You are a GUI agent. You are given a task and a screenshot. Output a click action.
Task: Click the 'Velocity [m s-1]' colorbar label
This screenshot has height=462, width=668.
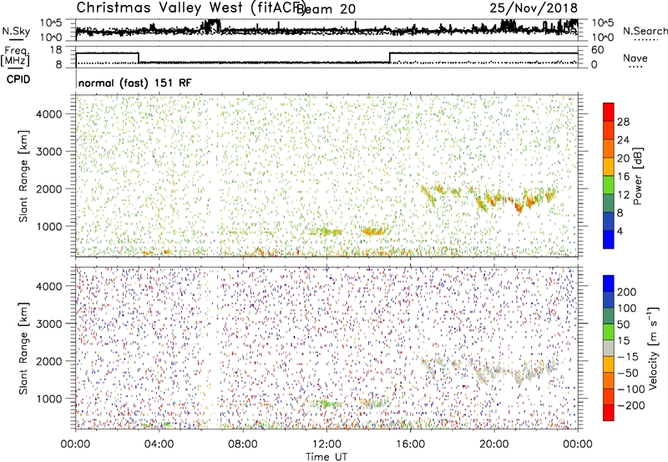pyautogui.click(x=652, y=348)
